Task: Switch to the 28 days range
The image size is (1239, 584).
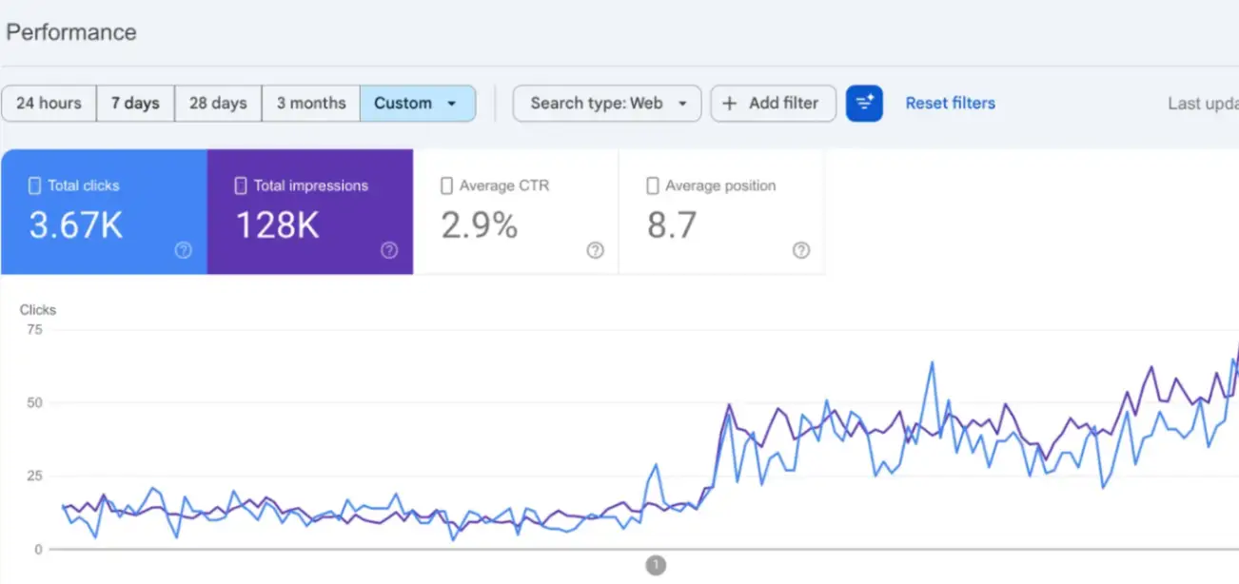Action: pyautogui.click(x=218, y=104)
